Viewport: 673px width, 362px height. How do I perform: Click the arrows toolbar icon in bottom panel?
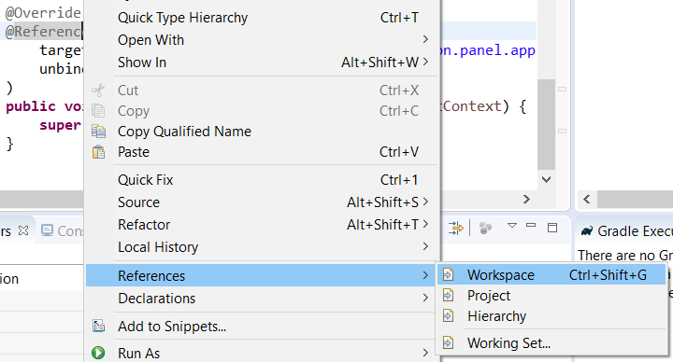(x=456, y=228)
